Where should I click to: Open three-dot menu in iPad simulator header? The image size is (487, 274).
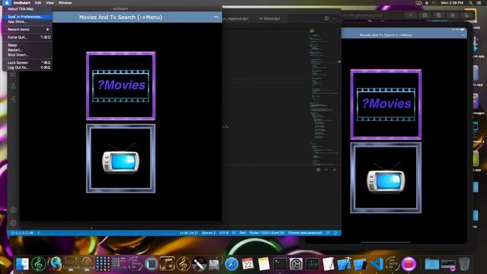463,35
